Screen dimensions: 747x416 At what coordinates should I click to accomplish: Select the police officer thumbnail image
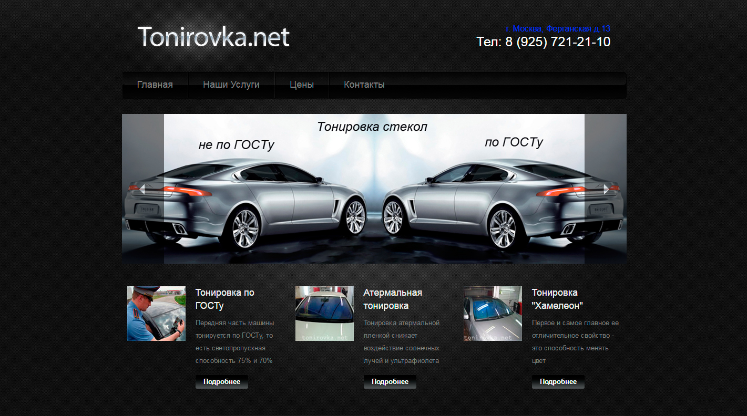156,314
